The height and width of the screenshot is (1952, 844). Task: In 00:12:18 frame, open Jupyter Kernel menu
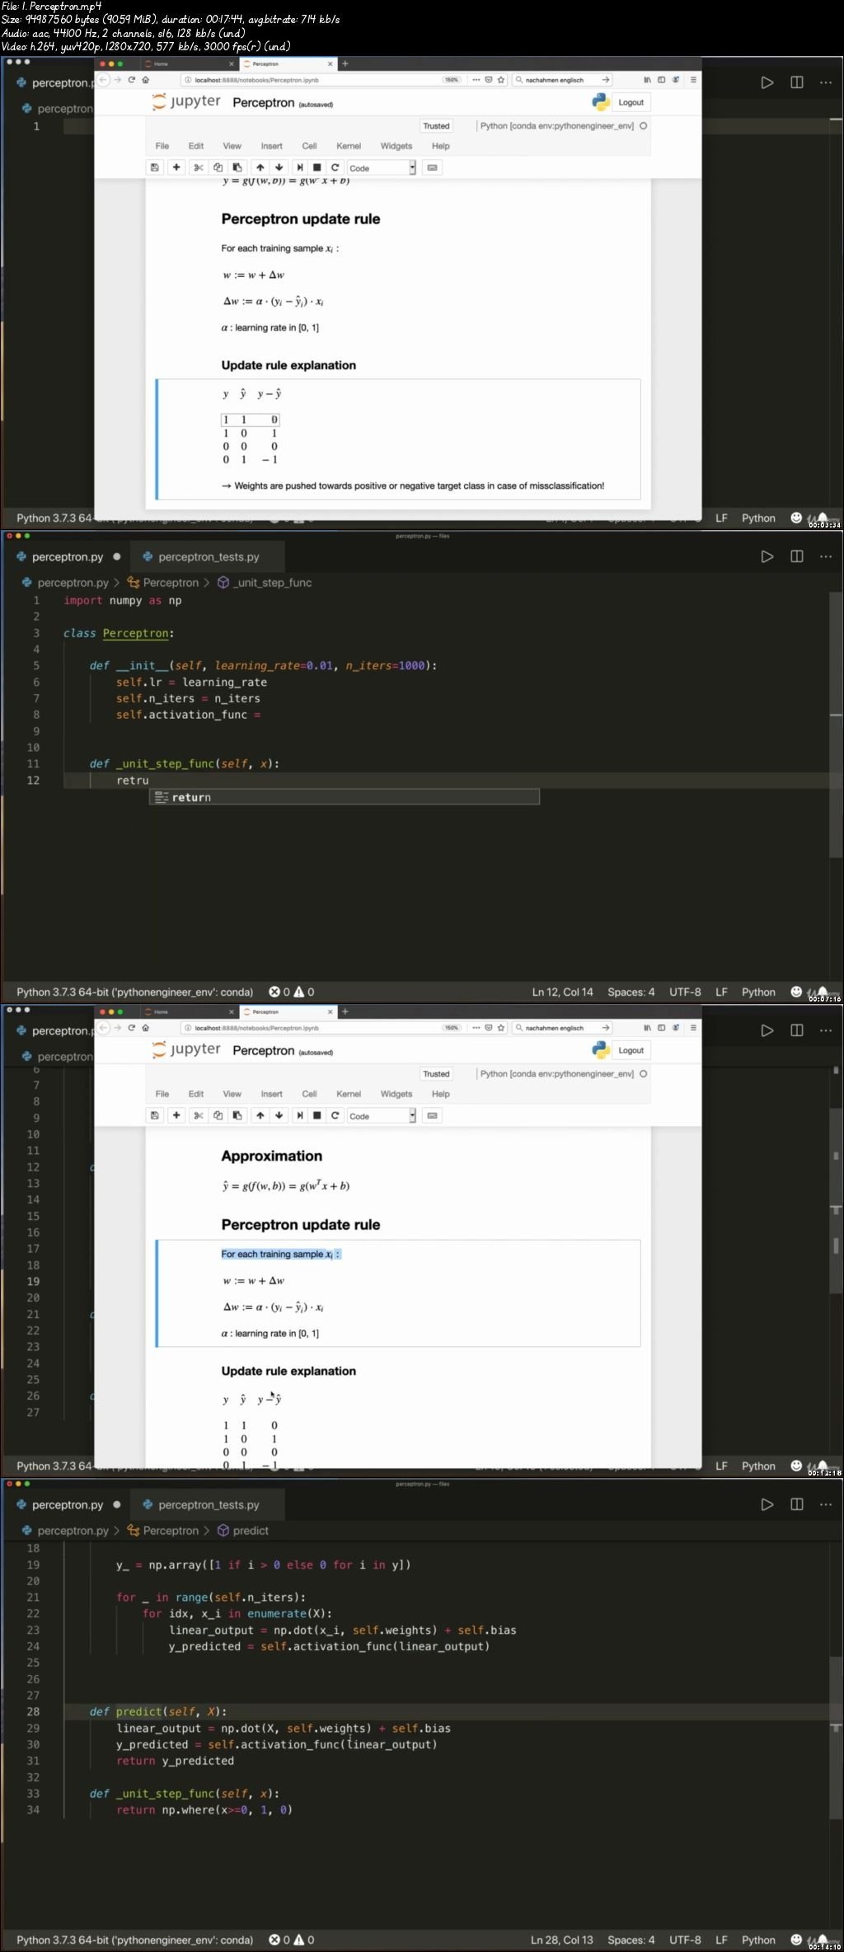(x=349, y=1094)
